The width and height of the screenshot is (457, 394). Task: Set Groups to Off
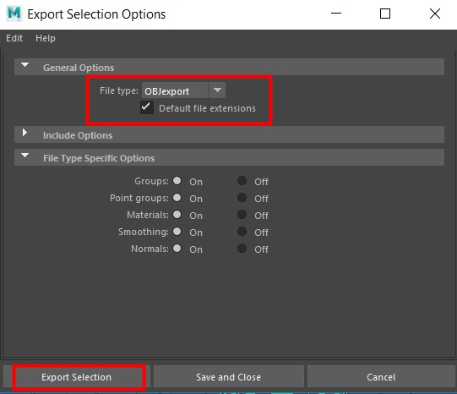pyautogui.click(x=242, y=181)
